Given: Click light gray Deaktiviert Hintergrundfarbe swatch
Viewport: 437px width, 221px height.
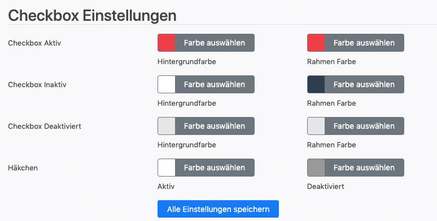Looking at the screenshot, I should [x=167, y=126].
